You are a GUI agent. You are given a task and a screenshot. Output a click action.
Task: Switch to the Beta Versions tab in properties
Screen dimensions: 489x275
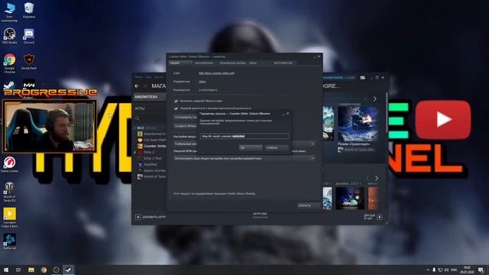[x=283, y=63]
